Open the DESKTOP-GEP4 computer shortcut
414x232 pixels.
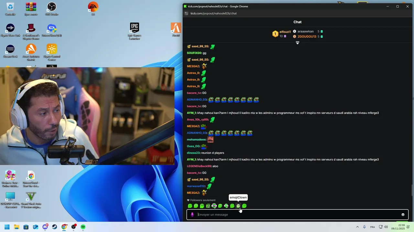click(x=10, y=200)
